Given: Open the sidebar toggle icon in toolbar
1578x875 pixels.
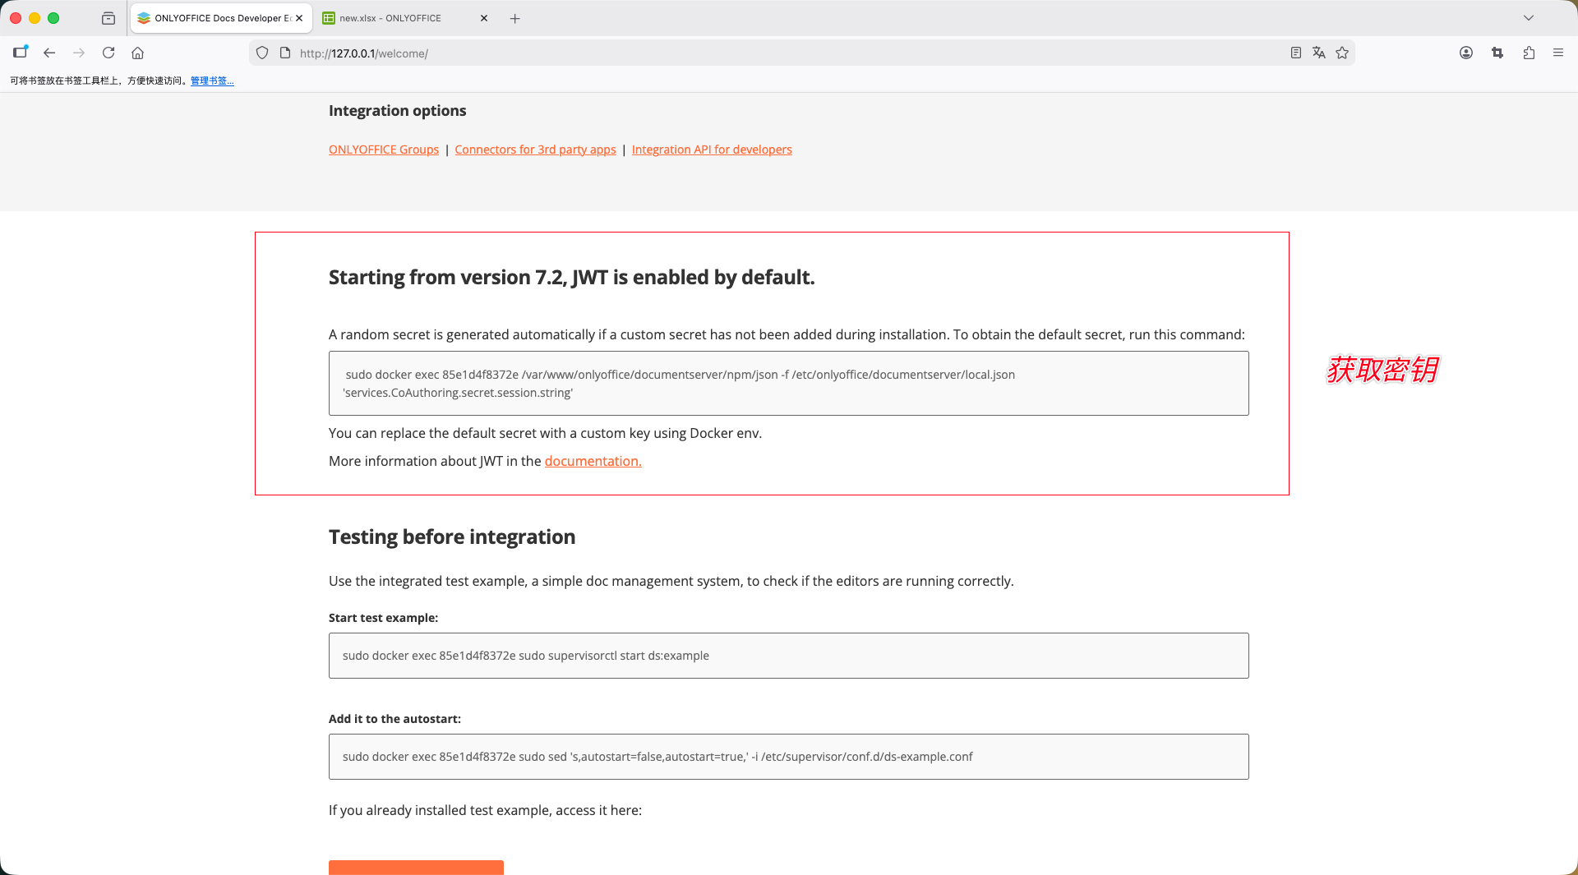Looking at the screenshot, I should click(x=21, y=52).
